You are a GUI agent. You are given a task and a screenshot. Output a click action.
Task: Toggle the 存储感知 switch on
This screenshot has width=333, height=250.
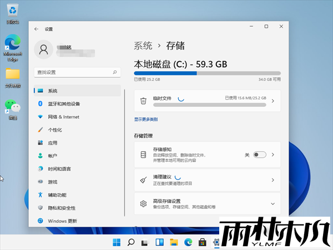[x=259, y=154]
